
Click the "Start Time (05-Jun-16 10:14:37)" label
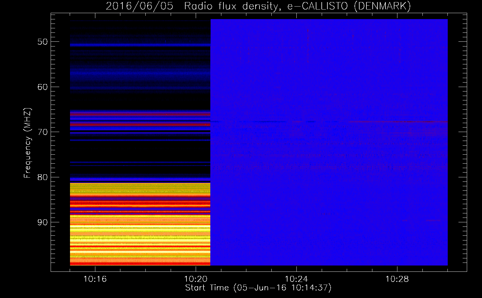click(258, 288)
